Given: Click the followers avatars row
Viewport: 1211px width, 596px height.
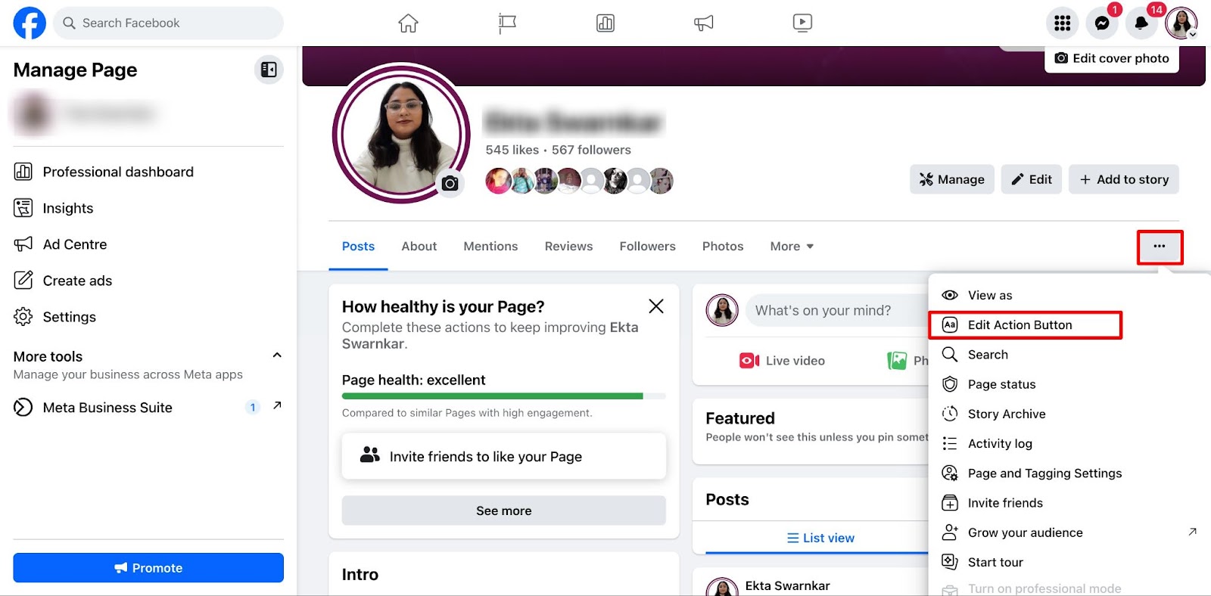Looking at the screenshot, I should tap(579, 181).
